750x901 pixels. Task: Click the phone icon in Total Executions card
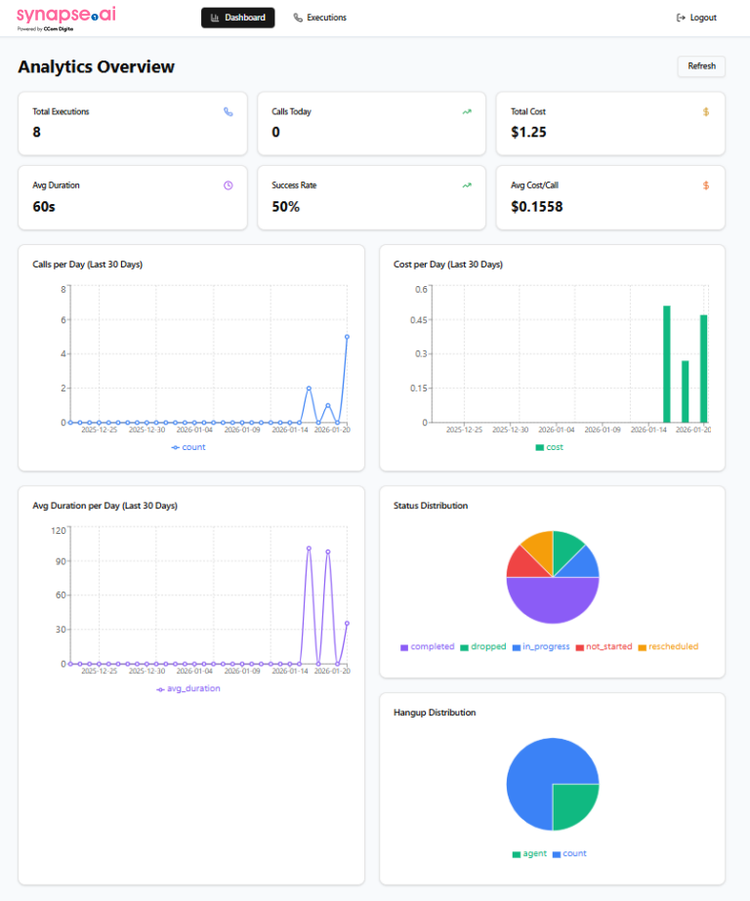(229, 112)
